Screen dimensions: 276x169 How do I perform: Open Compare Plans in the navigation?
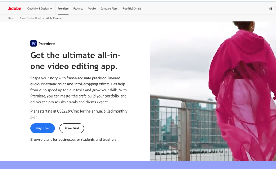point(109,9)
